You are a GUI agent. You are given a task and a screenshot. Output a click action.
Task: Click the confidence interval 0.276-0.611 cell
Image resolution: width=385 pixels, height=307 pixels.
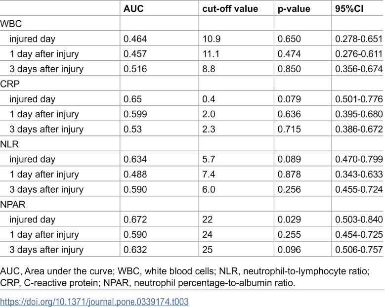359,54
